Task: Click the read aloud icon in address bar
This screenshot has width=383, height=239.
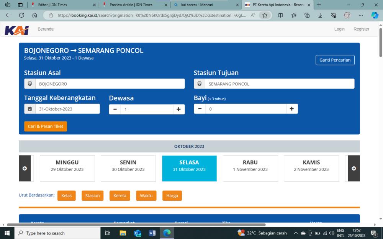Action: [253, 15]
